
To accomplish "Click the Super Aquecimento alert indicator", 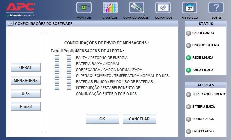I will point(188,94).
